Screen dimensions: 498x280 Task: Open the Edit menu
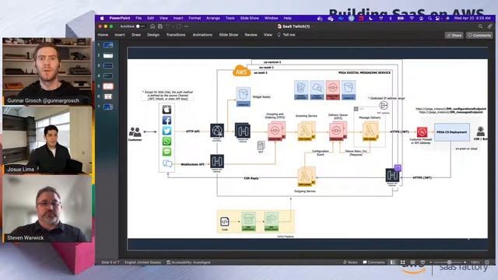pos(150,18)
